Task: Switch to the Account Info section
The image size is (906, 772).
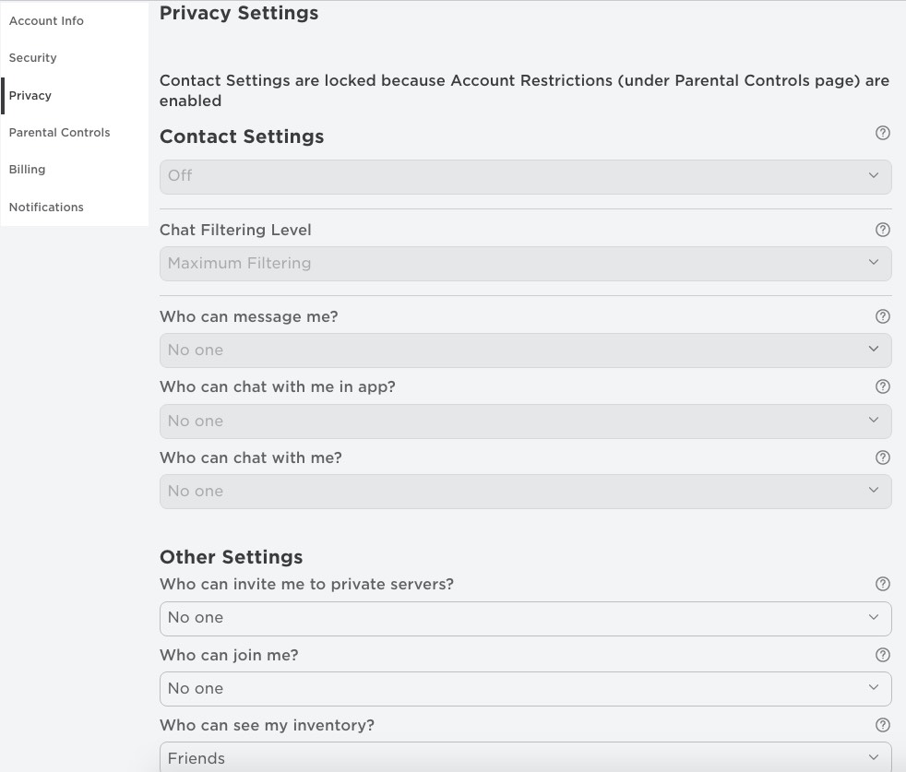Action: click(46, 20)
